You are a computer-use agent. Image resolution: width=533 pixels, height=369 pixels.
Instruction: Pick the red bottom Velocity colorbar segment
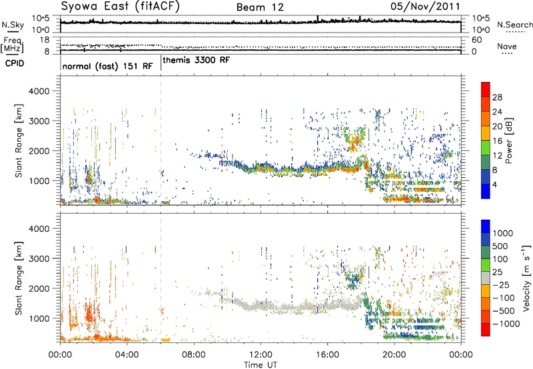coord(486,330)
